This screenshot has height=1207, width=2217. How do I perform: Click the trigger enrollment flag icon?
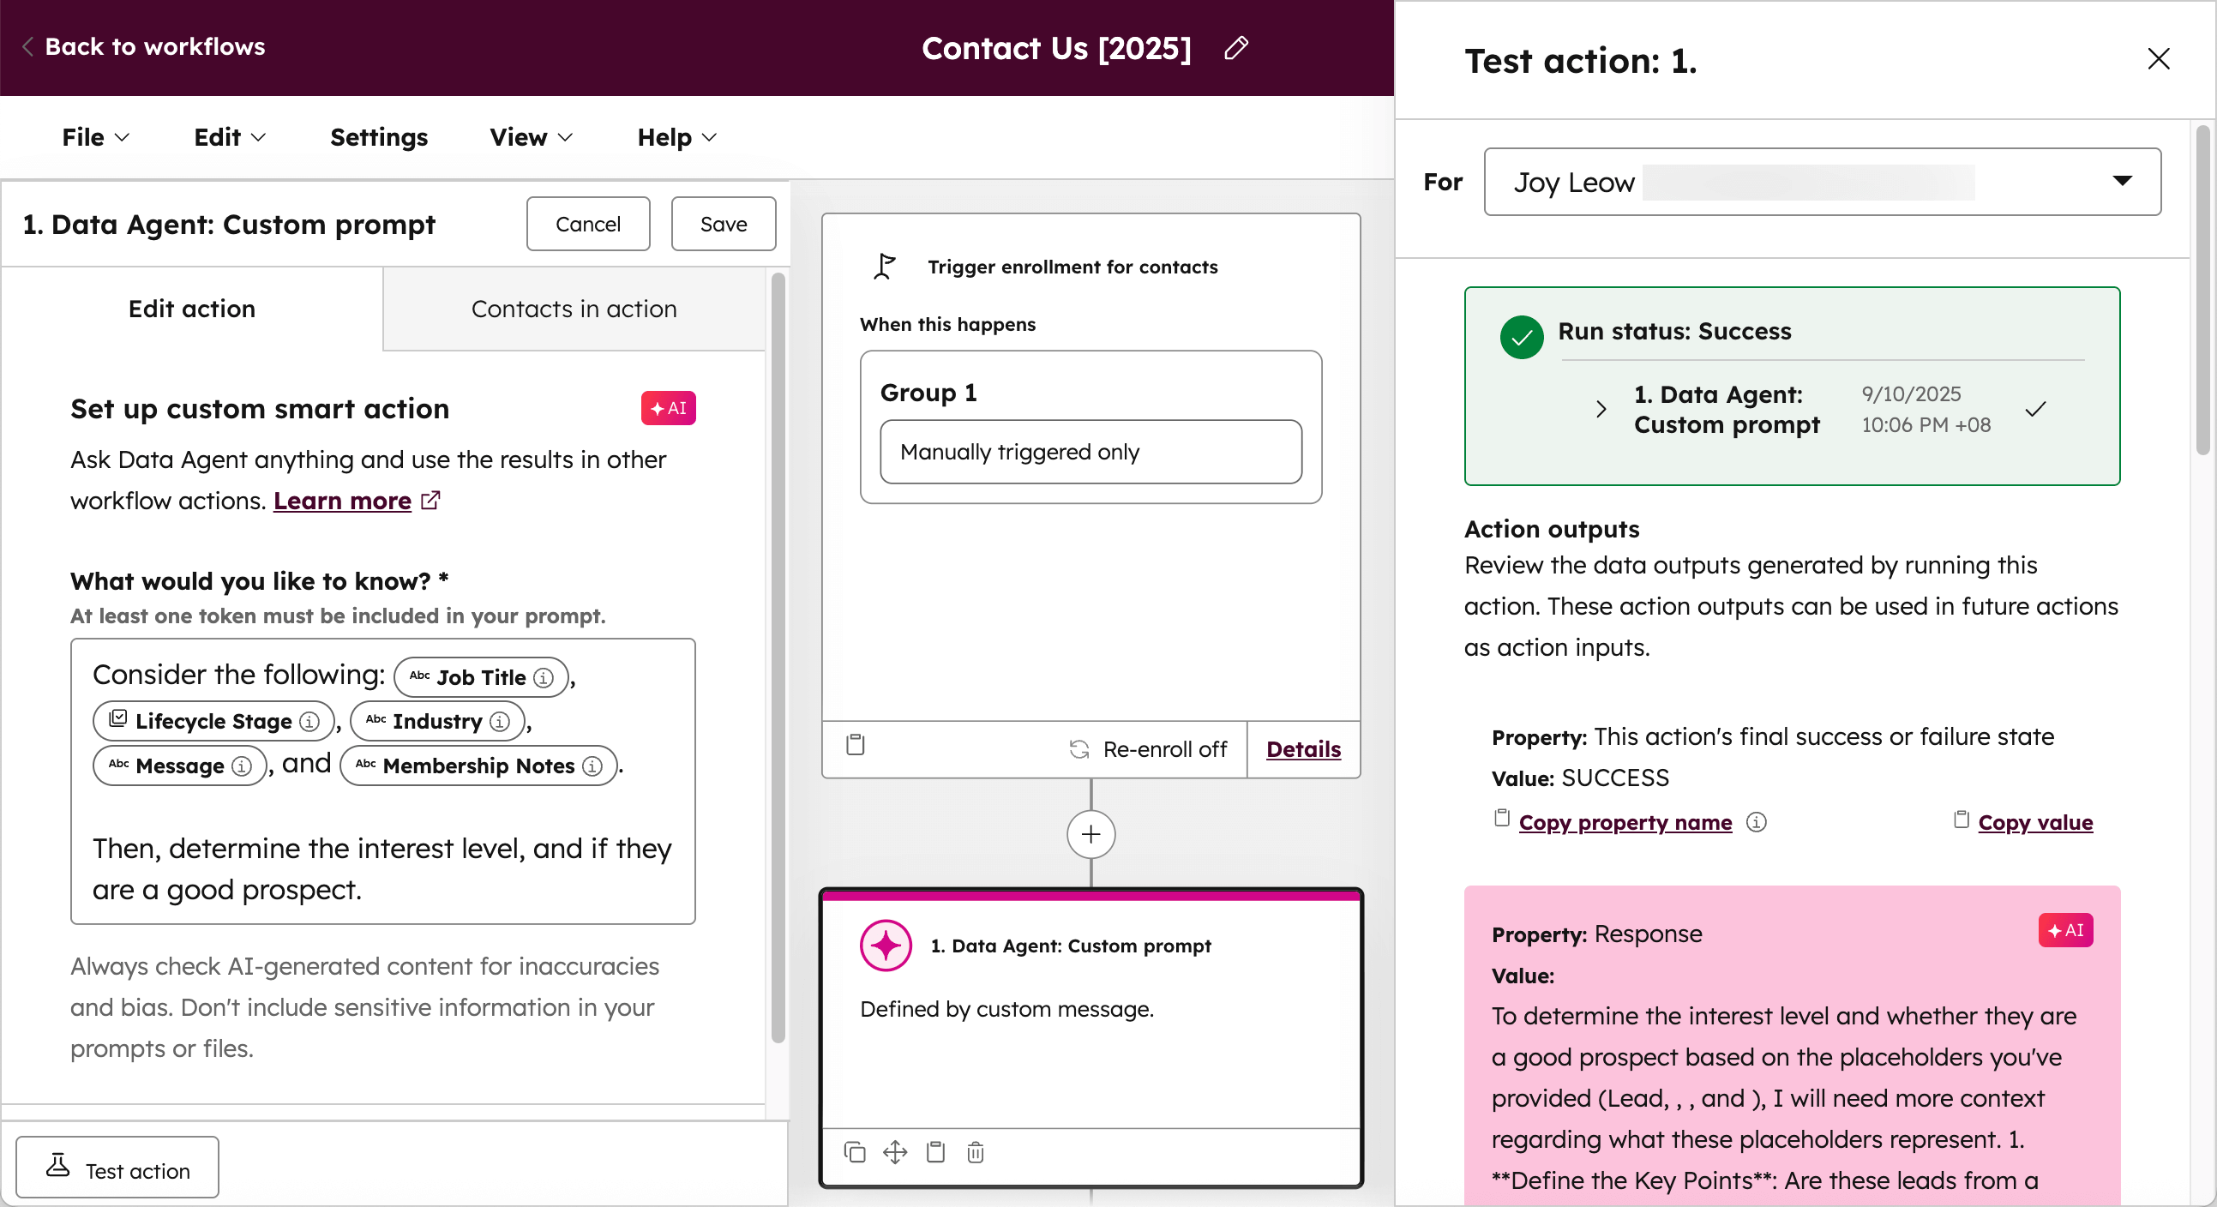click(x=883, y=266)
